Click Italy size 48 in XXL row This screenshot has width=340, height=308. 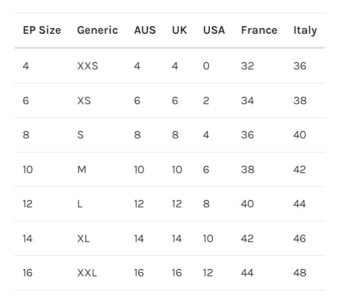[x=300, y=273]
